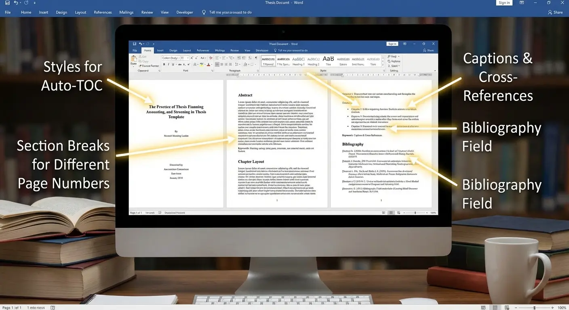Switch to the Developer tab in the top menu bar

pos(185,12)
